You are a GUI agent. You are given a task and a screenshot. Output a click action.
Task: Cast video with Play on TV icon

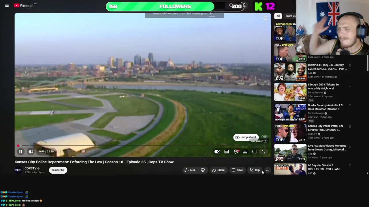pos(254,152)
